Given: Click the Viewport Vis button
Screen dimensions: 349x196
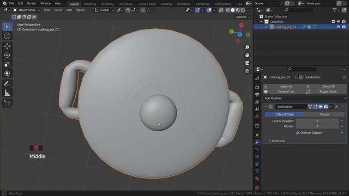Looking at the screenshot, I should point(284,91).
